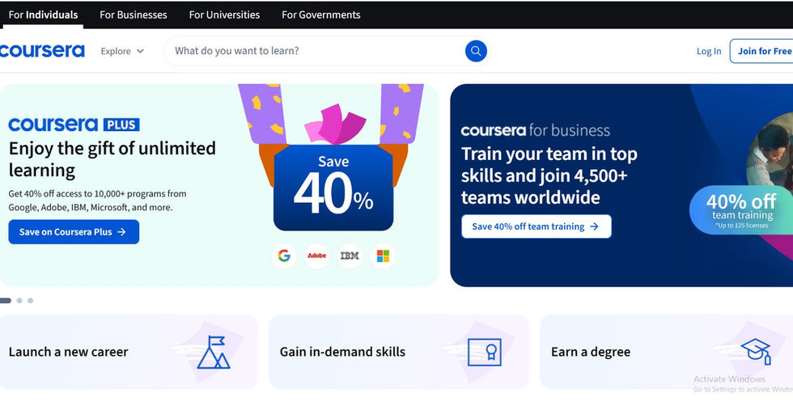793x410 pixels.
Task: Click Save 40% off team training button
Action: (x=536, y=226)
